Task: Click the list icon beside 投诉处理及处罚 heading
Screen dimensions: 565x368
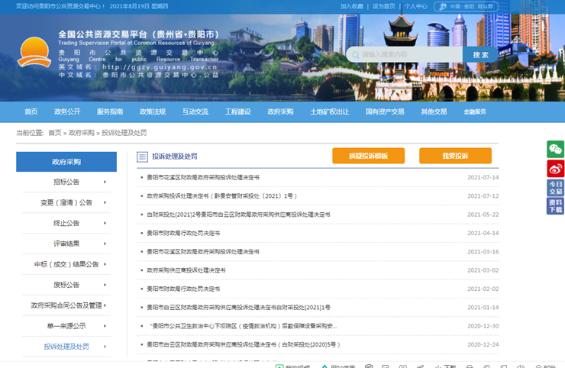Action: 142,157
